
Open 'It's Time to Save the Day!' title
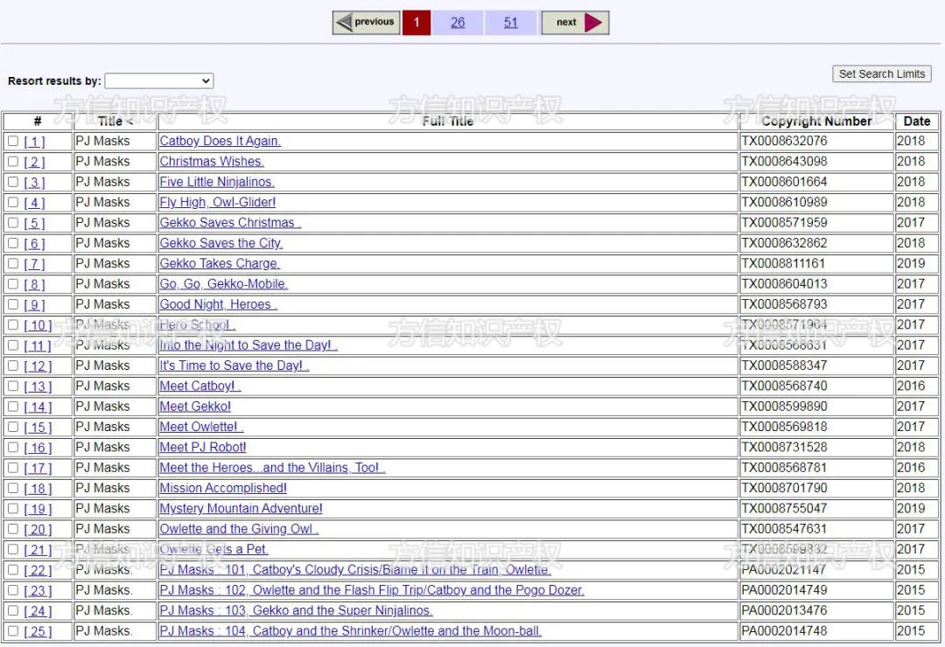click(234, 365)
